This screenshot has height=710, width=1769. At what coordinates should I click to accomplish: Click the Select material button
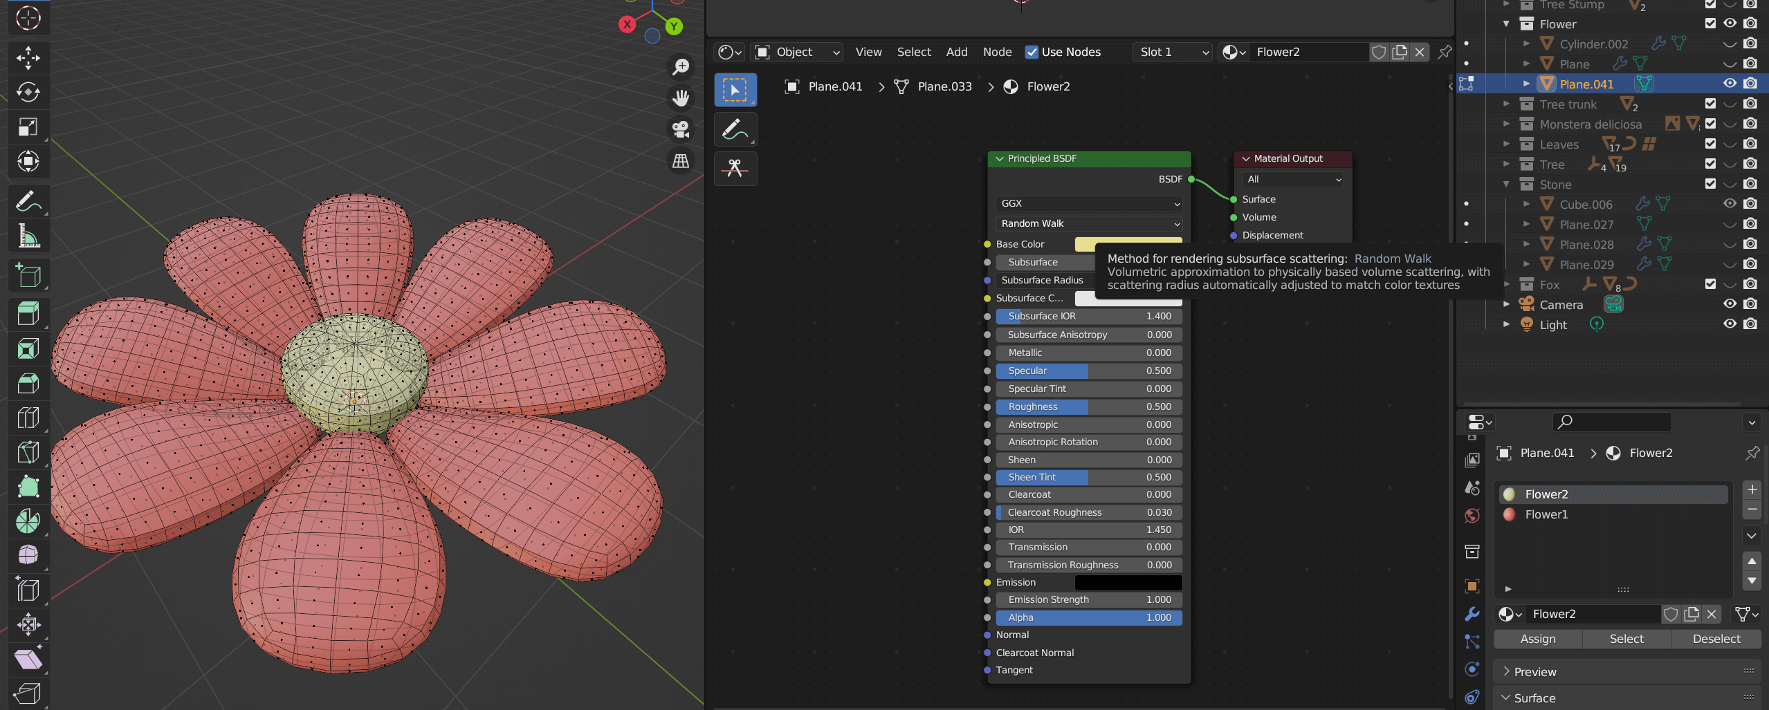pos(1626,639)
